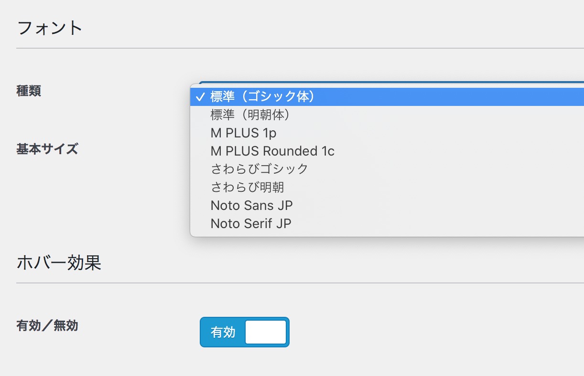
Task: Select さわらび明朝 font option
Action: point(247,187)
